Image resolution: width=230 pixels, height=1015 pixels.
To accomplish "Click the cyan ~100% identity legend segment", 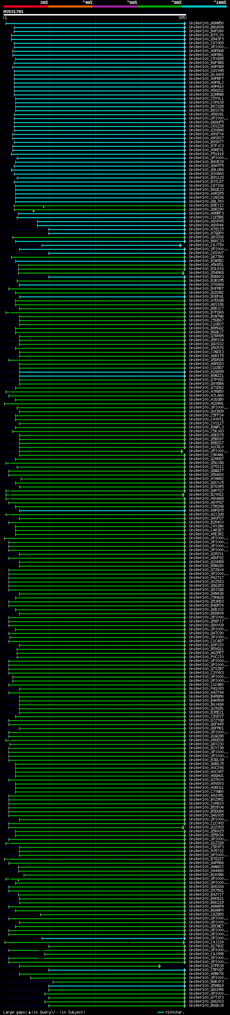I will 204,6.
